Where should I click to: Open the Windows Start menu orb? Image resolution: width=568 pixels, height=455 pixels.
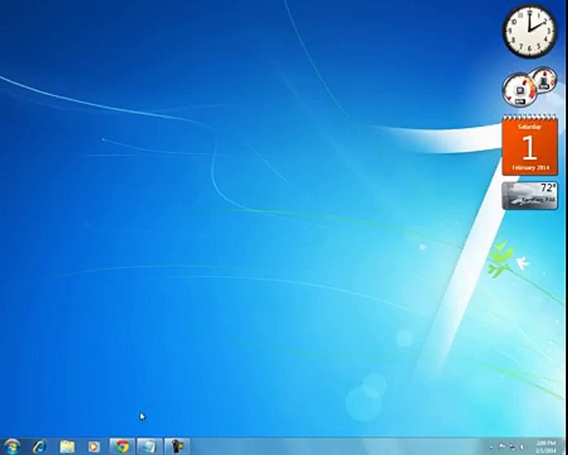[x=11, y=447]
